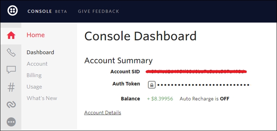Open GIVE FEEDBACK in top bar
The image size is (277, 131).
(x=99, y=11)
